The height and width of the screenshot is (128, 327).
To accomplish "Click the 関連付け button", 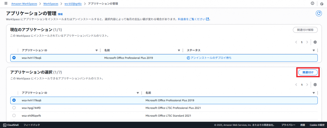I will (308, 72).
